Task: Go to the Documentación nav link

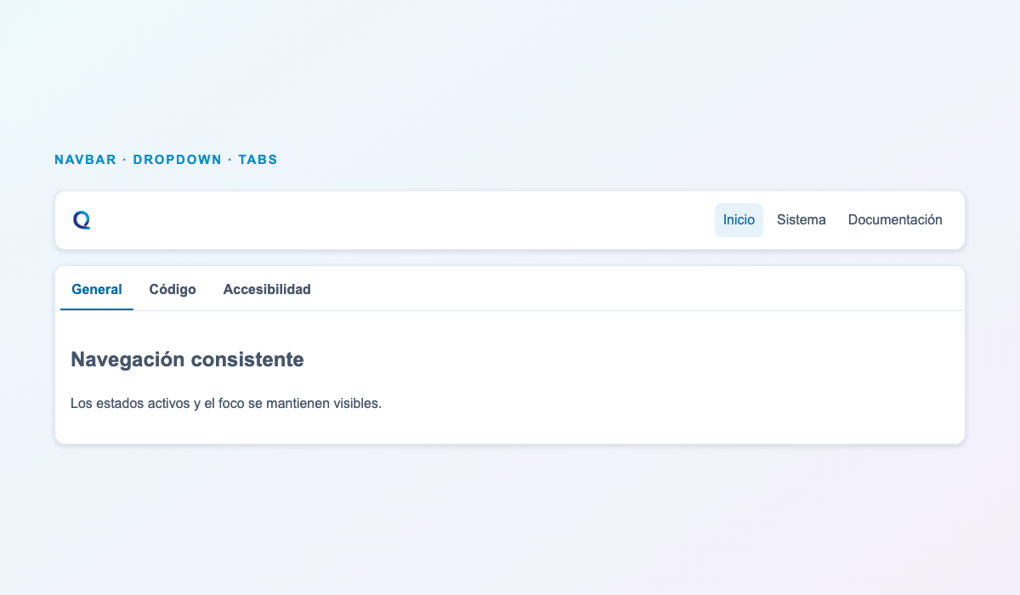Action: 895,220
